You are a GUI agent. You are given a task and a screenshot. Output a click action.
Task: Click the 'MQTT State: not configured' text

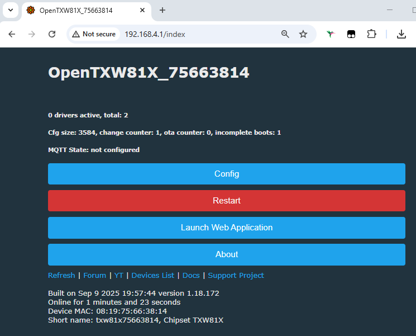pyautogui.click(x=94, y=150)
